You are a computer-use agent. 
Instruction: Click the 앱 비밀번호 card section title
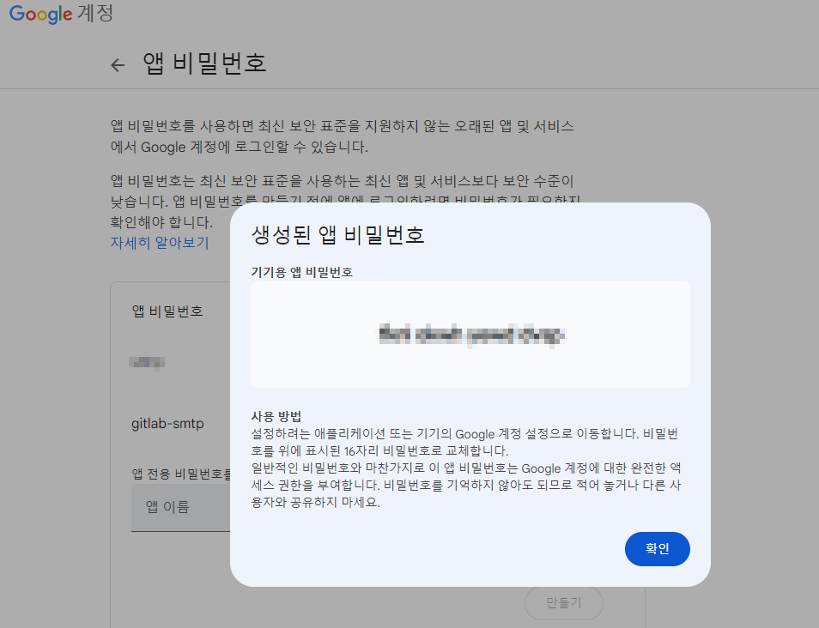point(167,311)
